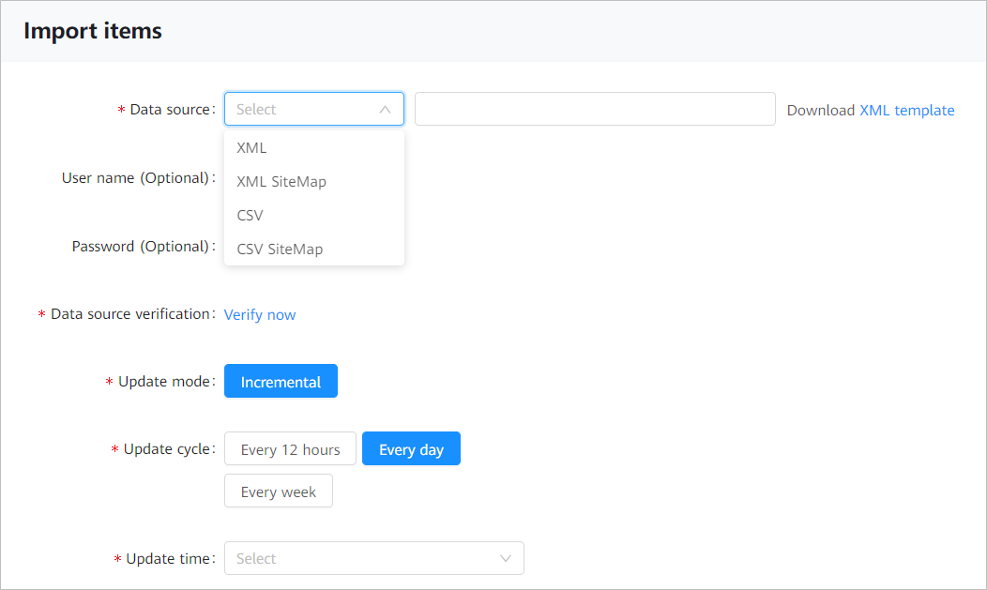
Task: Download the XML template
Action: pos(906,111)
